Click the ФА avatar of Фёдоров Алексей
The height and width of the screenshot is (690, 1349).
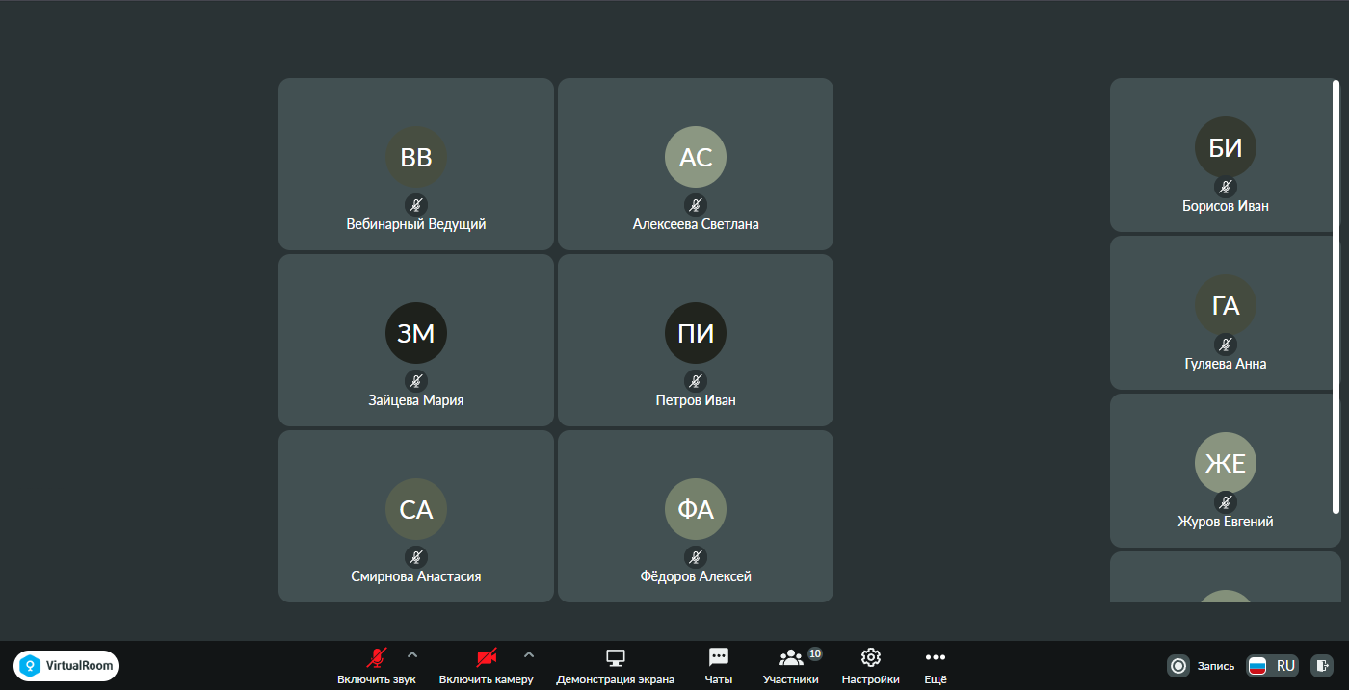point(696,509)
